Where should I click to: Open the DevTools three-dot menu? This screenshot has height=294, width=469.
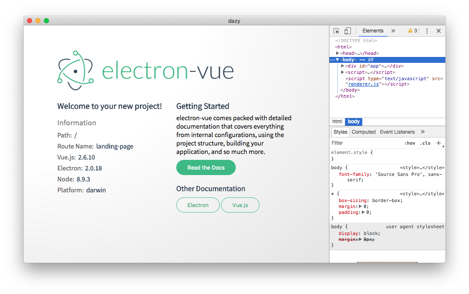click(427, 31)
